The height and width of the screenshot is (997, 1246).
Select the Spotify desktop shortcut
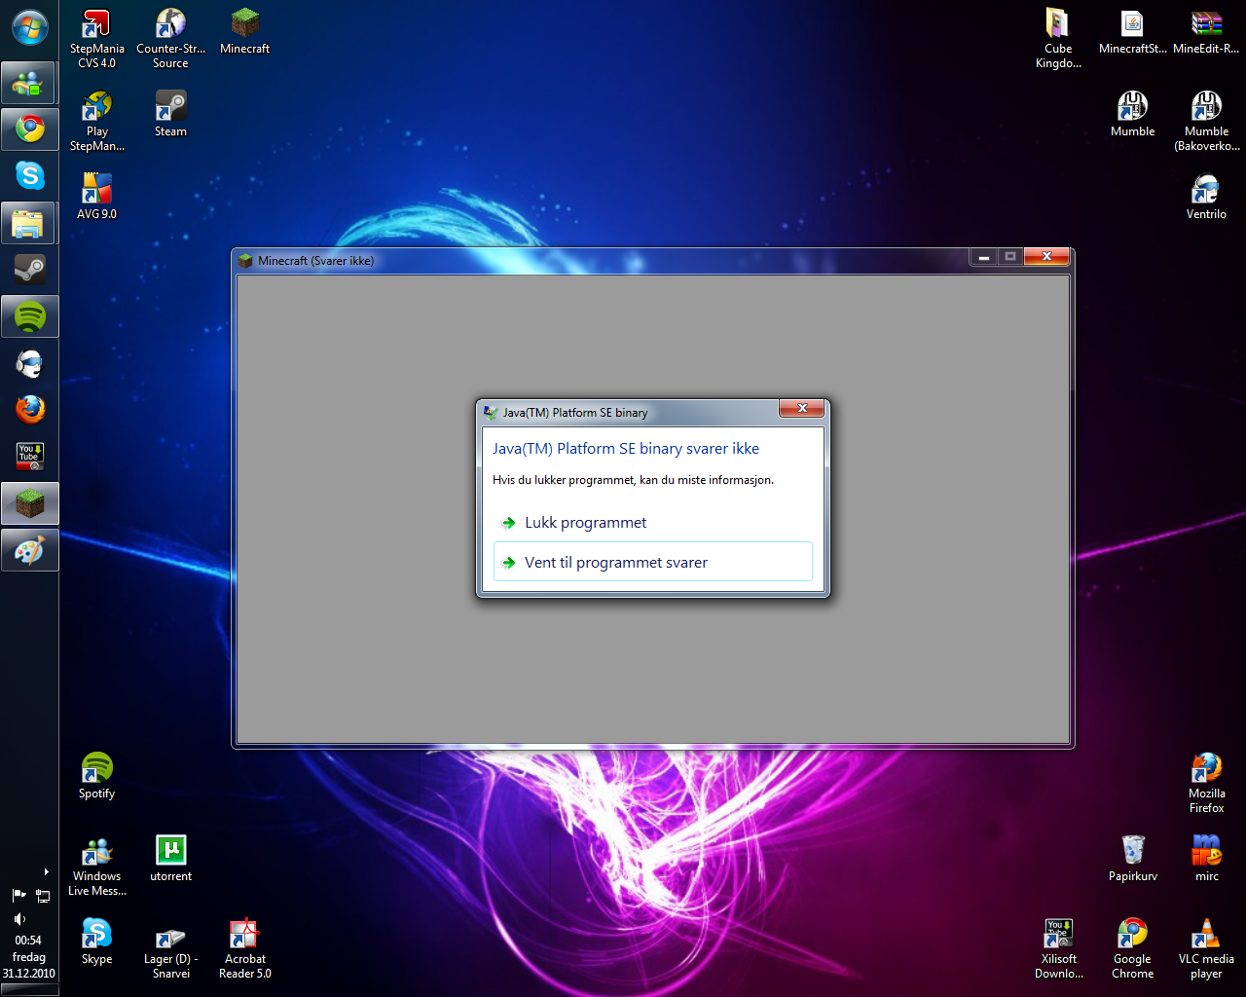pos(96,776)
